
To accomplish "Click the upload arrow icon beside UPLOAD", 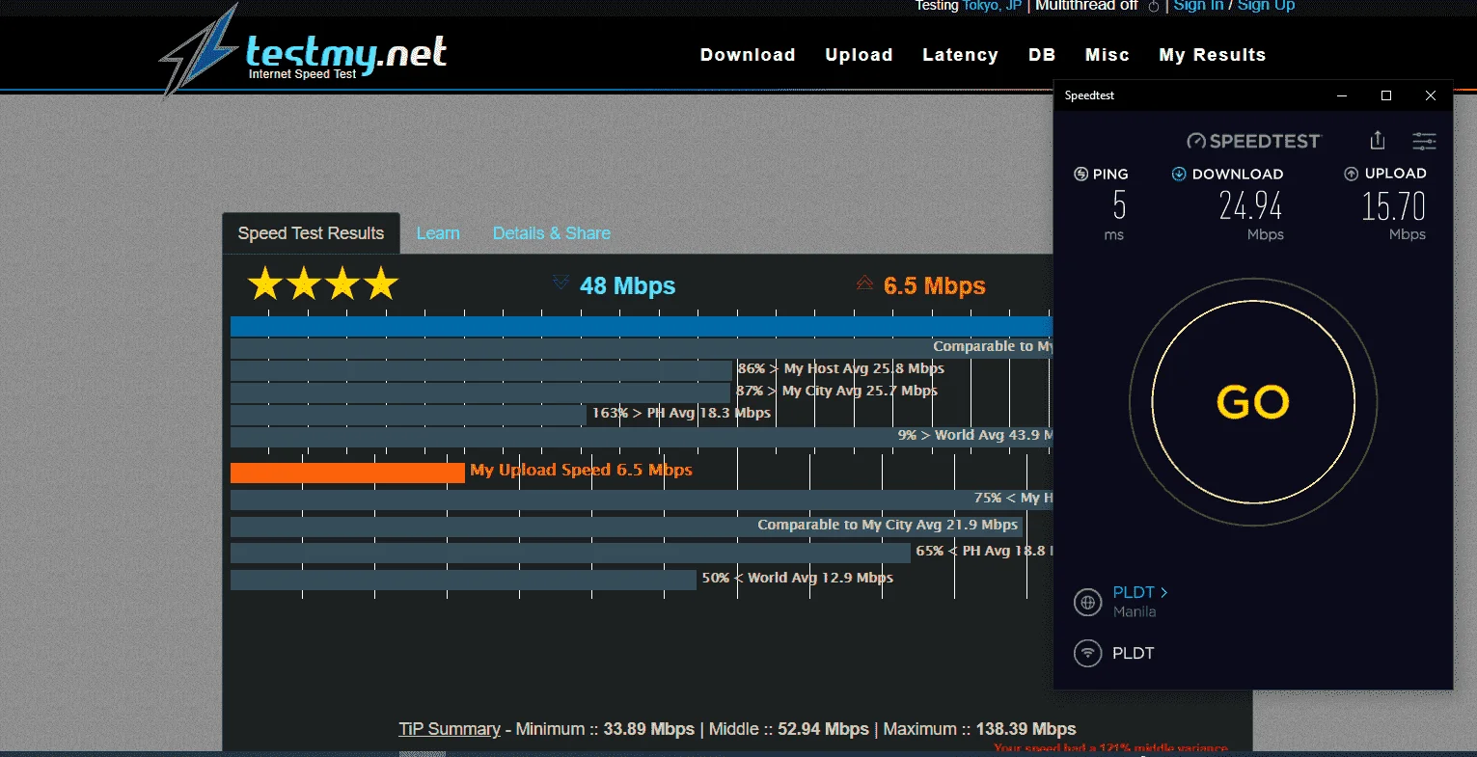I will pyautogui.click(x=1351, y=174).
